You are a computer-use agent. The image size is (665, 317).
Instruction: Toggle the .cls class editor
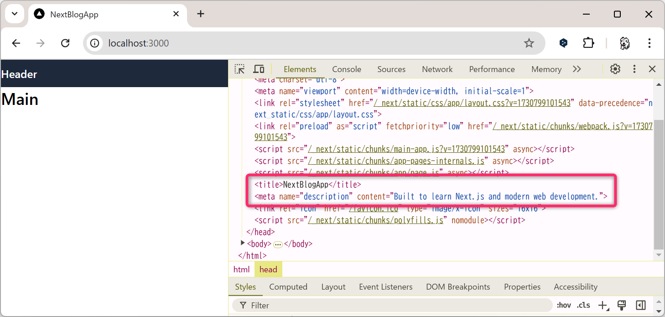tap(583, 305)
